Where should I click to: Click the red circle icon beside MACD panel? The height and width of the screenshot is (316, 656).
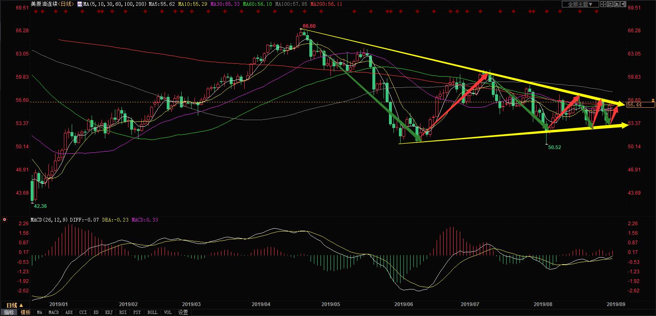pos(4,220)
